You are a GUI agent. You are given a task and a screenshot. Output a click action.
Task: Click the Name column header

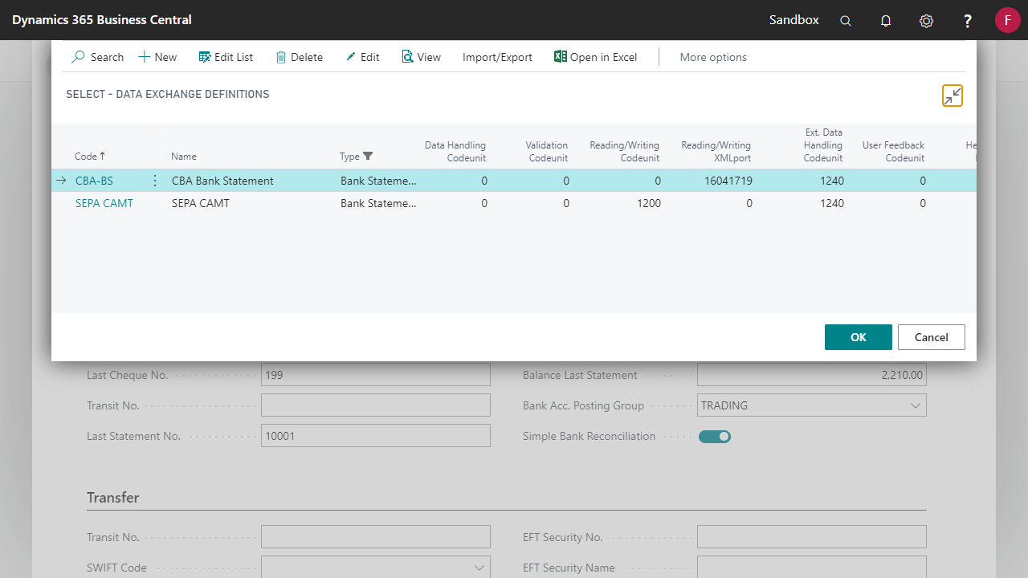coord(184,157)
